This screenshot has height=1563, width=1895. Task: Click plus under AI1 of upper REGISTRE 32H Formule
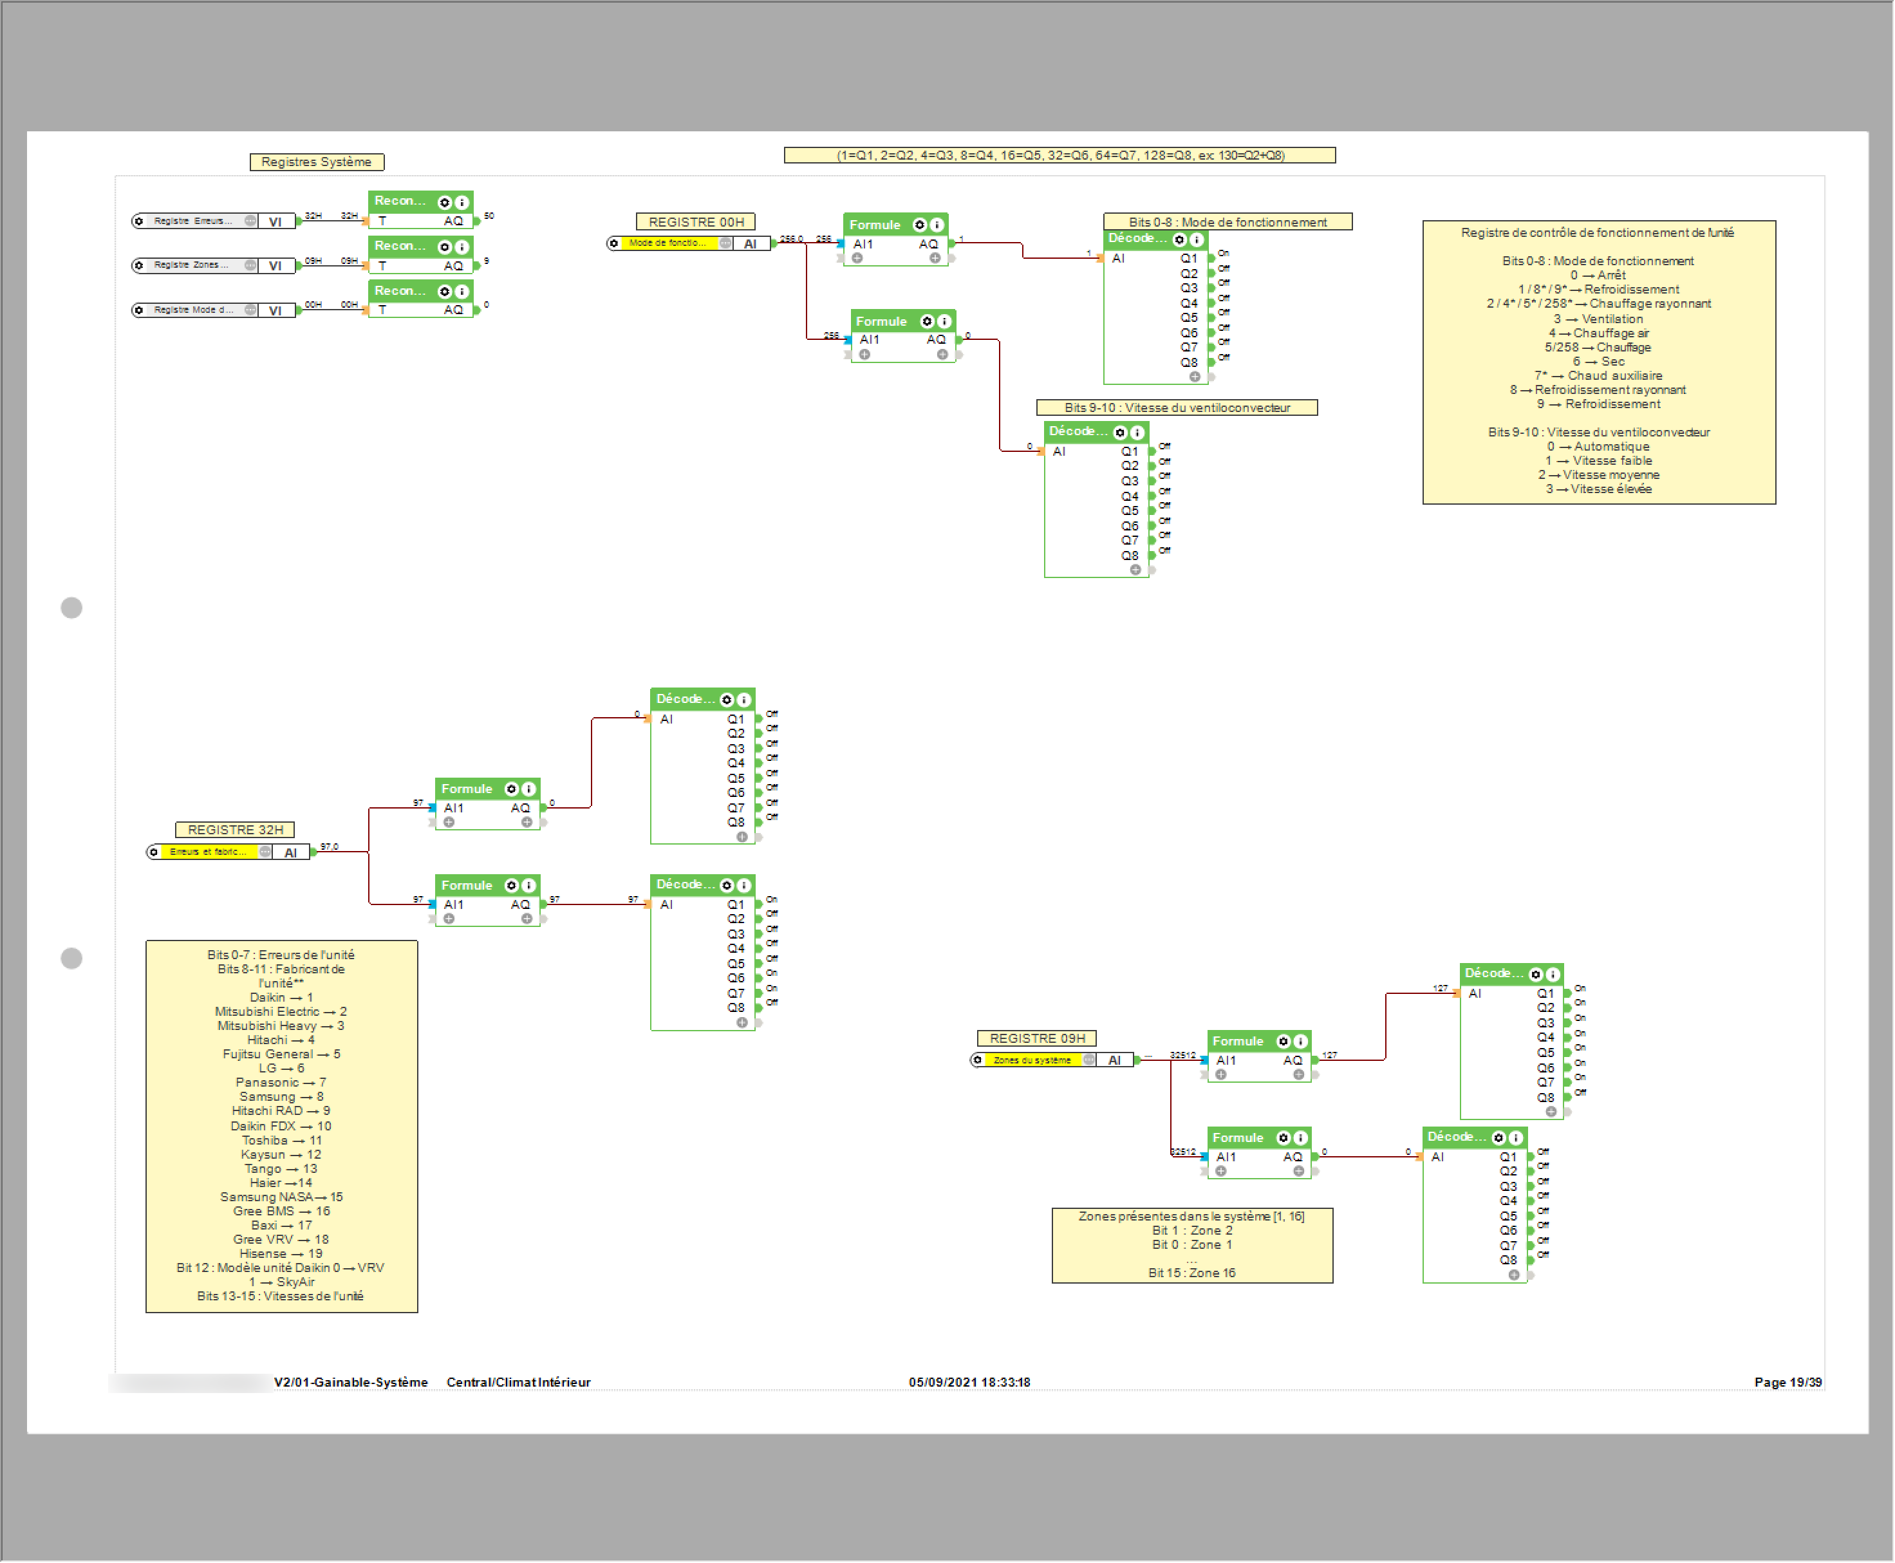448,823
